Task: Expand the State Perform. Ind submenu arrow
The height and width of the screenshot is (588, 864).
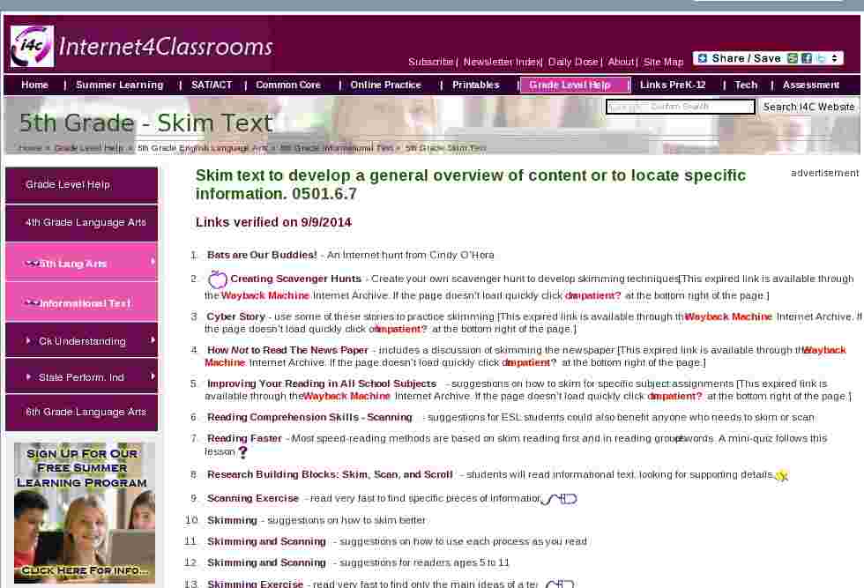Action: tap(153, 376)
